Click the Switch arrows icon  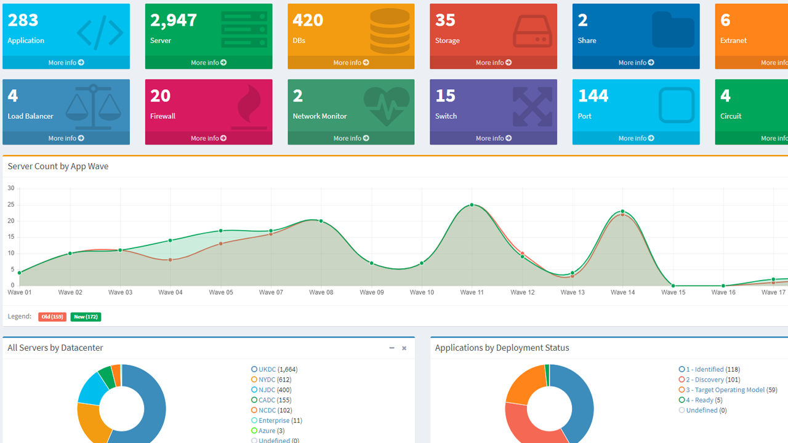coord(533,107)
